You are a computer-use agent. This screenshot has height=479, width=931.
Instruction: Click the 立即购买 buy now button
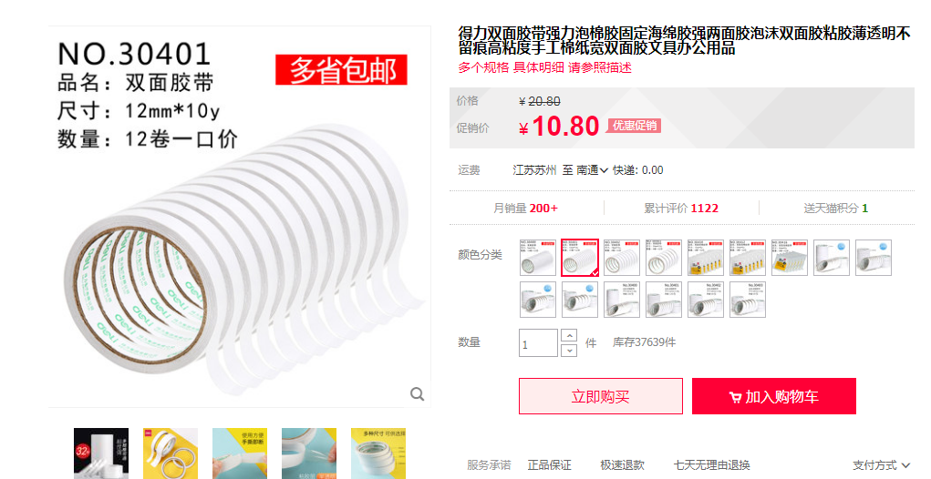(600, 396)
